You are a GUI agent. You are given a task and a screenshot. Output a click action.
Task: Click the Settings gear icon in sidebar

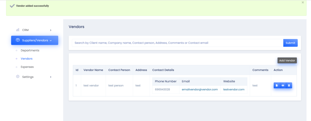[x=18, y=77]
